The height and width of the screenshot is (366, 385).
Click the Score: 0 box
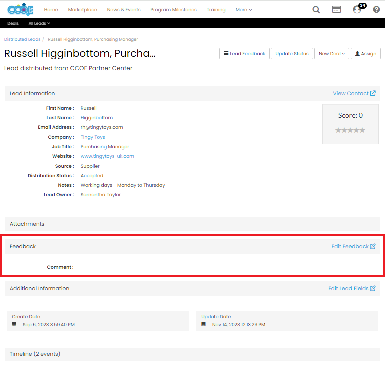[x=350, y=124]
